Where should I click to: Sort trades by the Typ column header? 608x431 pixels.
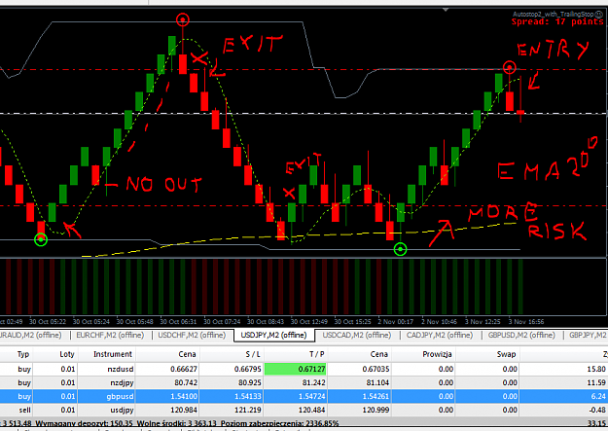point(23,354)
